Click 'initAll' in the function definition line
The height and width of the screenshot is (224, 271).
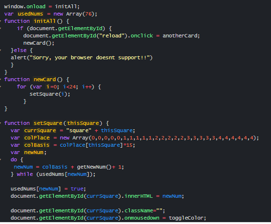tap(45, 21)
